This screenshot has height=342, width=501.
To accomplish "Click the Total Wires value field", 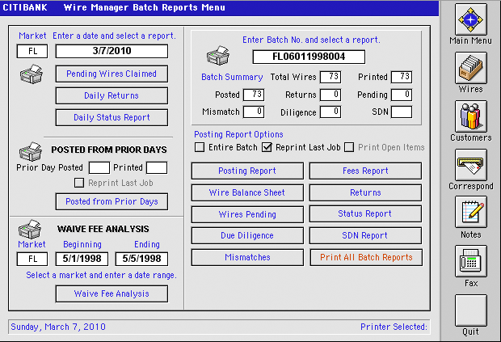I will pos(330,77).
